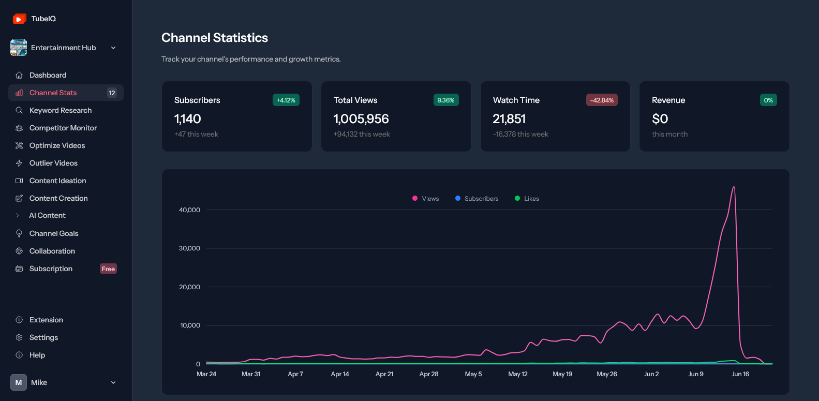
Task: Expand the AI Content submenu
Action: click(x=66, y=215)
